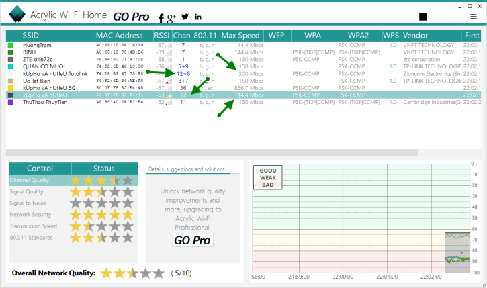Click the green swatch beside HuongTram
This screenshot has width=487, height=288.
point(11,45)
